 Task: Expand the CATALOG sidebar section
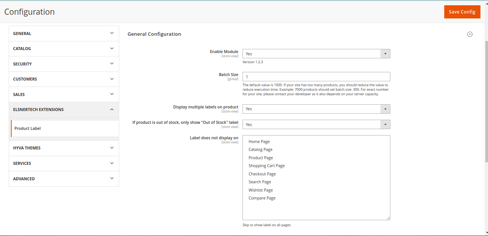(x=64, y=49)
